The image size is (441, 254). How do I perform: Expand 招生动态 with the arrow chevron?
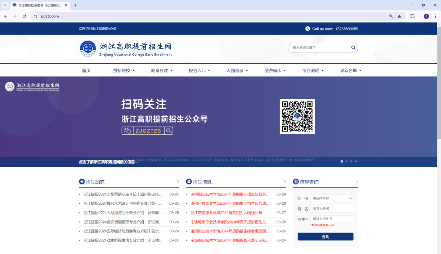tap(178, 182)
